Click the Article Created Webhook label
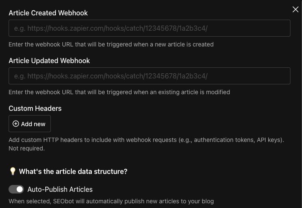 (x=48, y=13)
